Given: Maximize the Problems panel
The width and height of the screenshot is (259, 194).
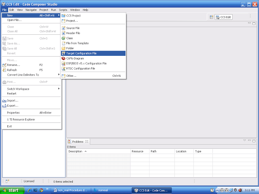Looking at the screenshot, I should pyautogui.click(x=254, y=141).
